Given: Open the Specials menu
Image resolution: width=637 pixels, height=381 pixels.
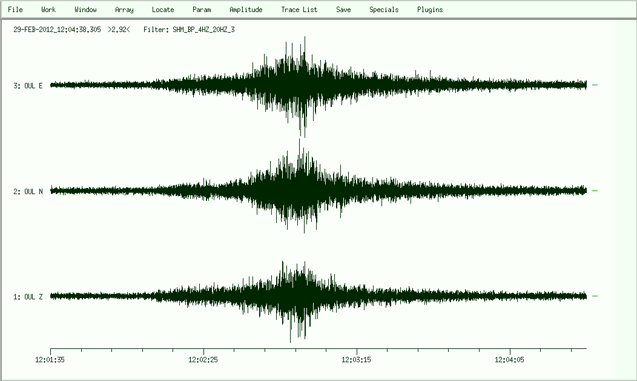Looking at the screenshot, I should click(384, 10).
